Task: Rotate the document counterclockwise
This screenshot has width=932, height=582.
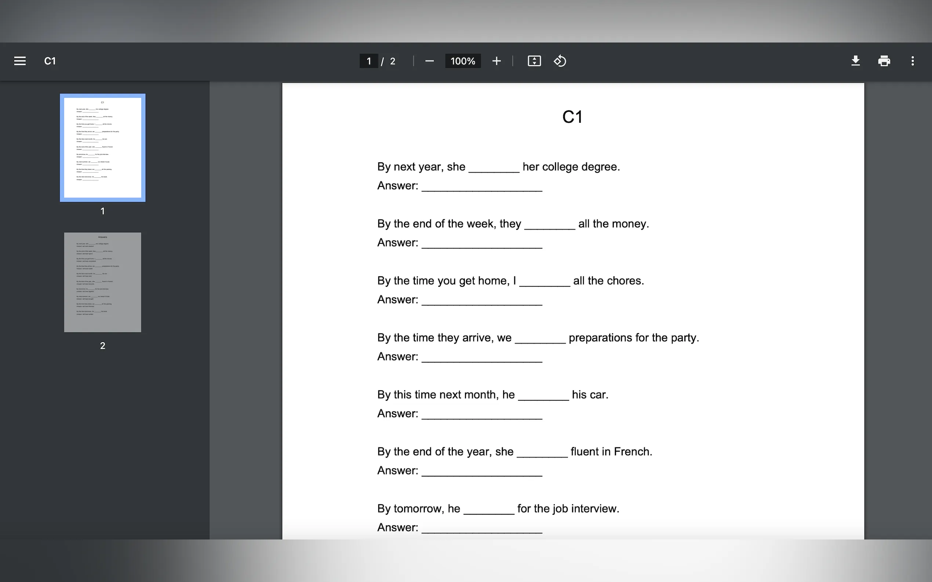Action: click(560, 61)
